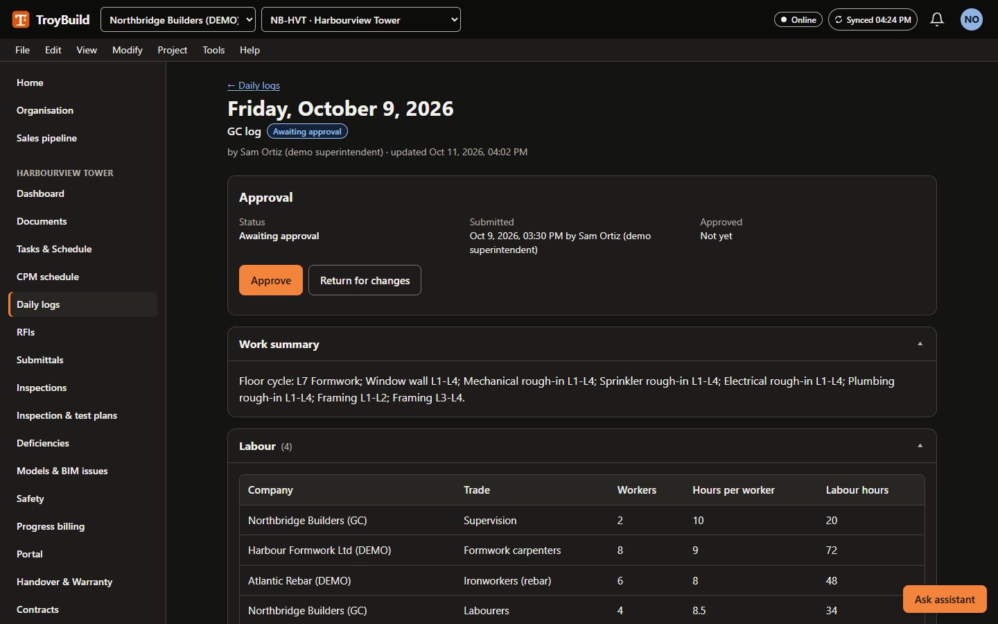
Task: Open the Tools menu
Action: click(213, 50)
